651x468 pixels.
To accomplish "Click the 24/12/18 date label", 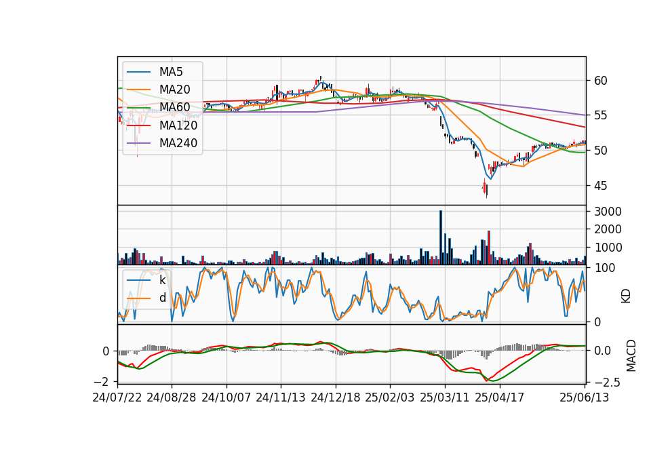I will (x=336, y=397).
